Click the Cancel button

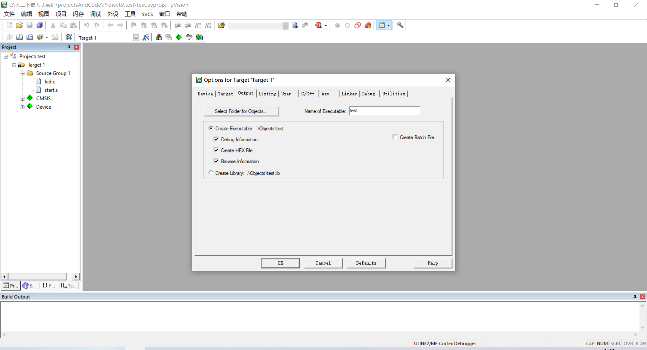323,263
